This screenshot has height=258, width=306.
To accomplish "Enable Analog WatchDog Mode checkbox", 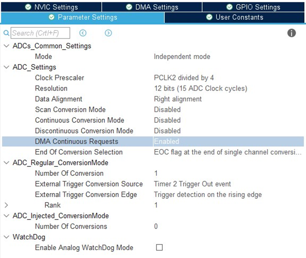I will (159, 247).
